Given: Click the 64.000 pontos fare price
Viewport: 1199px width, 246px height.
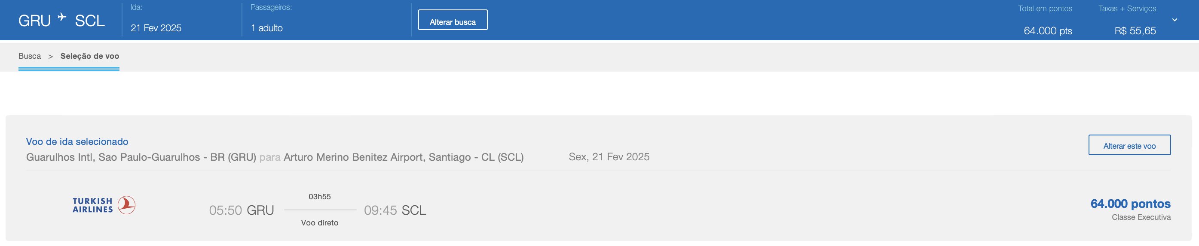Looking at the screenshot, I should [1130, 204].
